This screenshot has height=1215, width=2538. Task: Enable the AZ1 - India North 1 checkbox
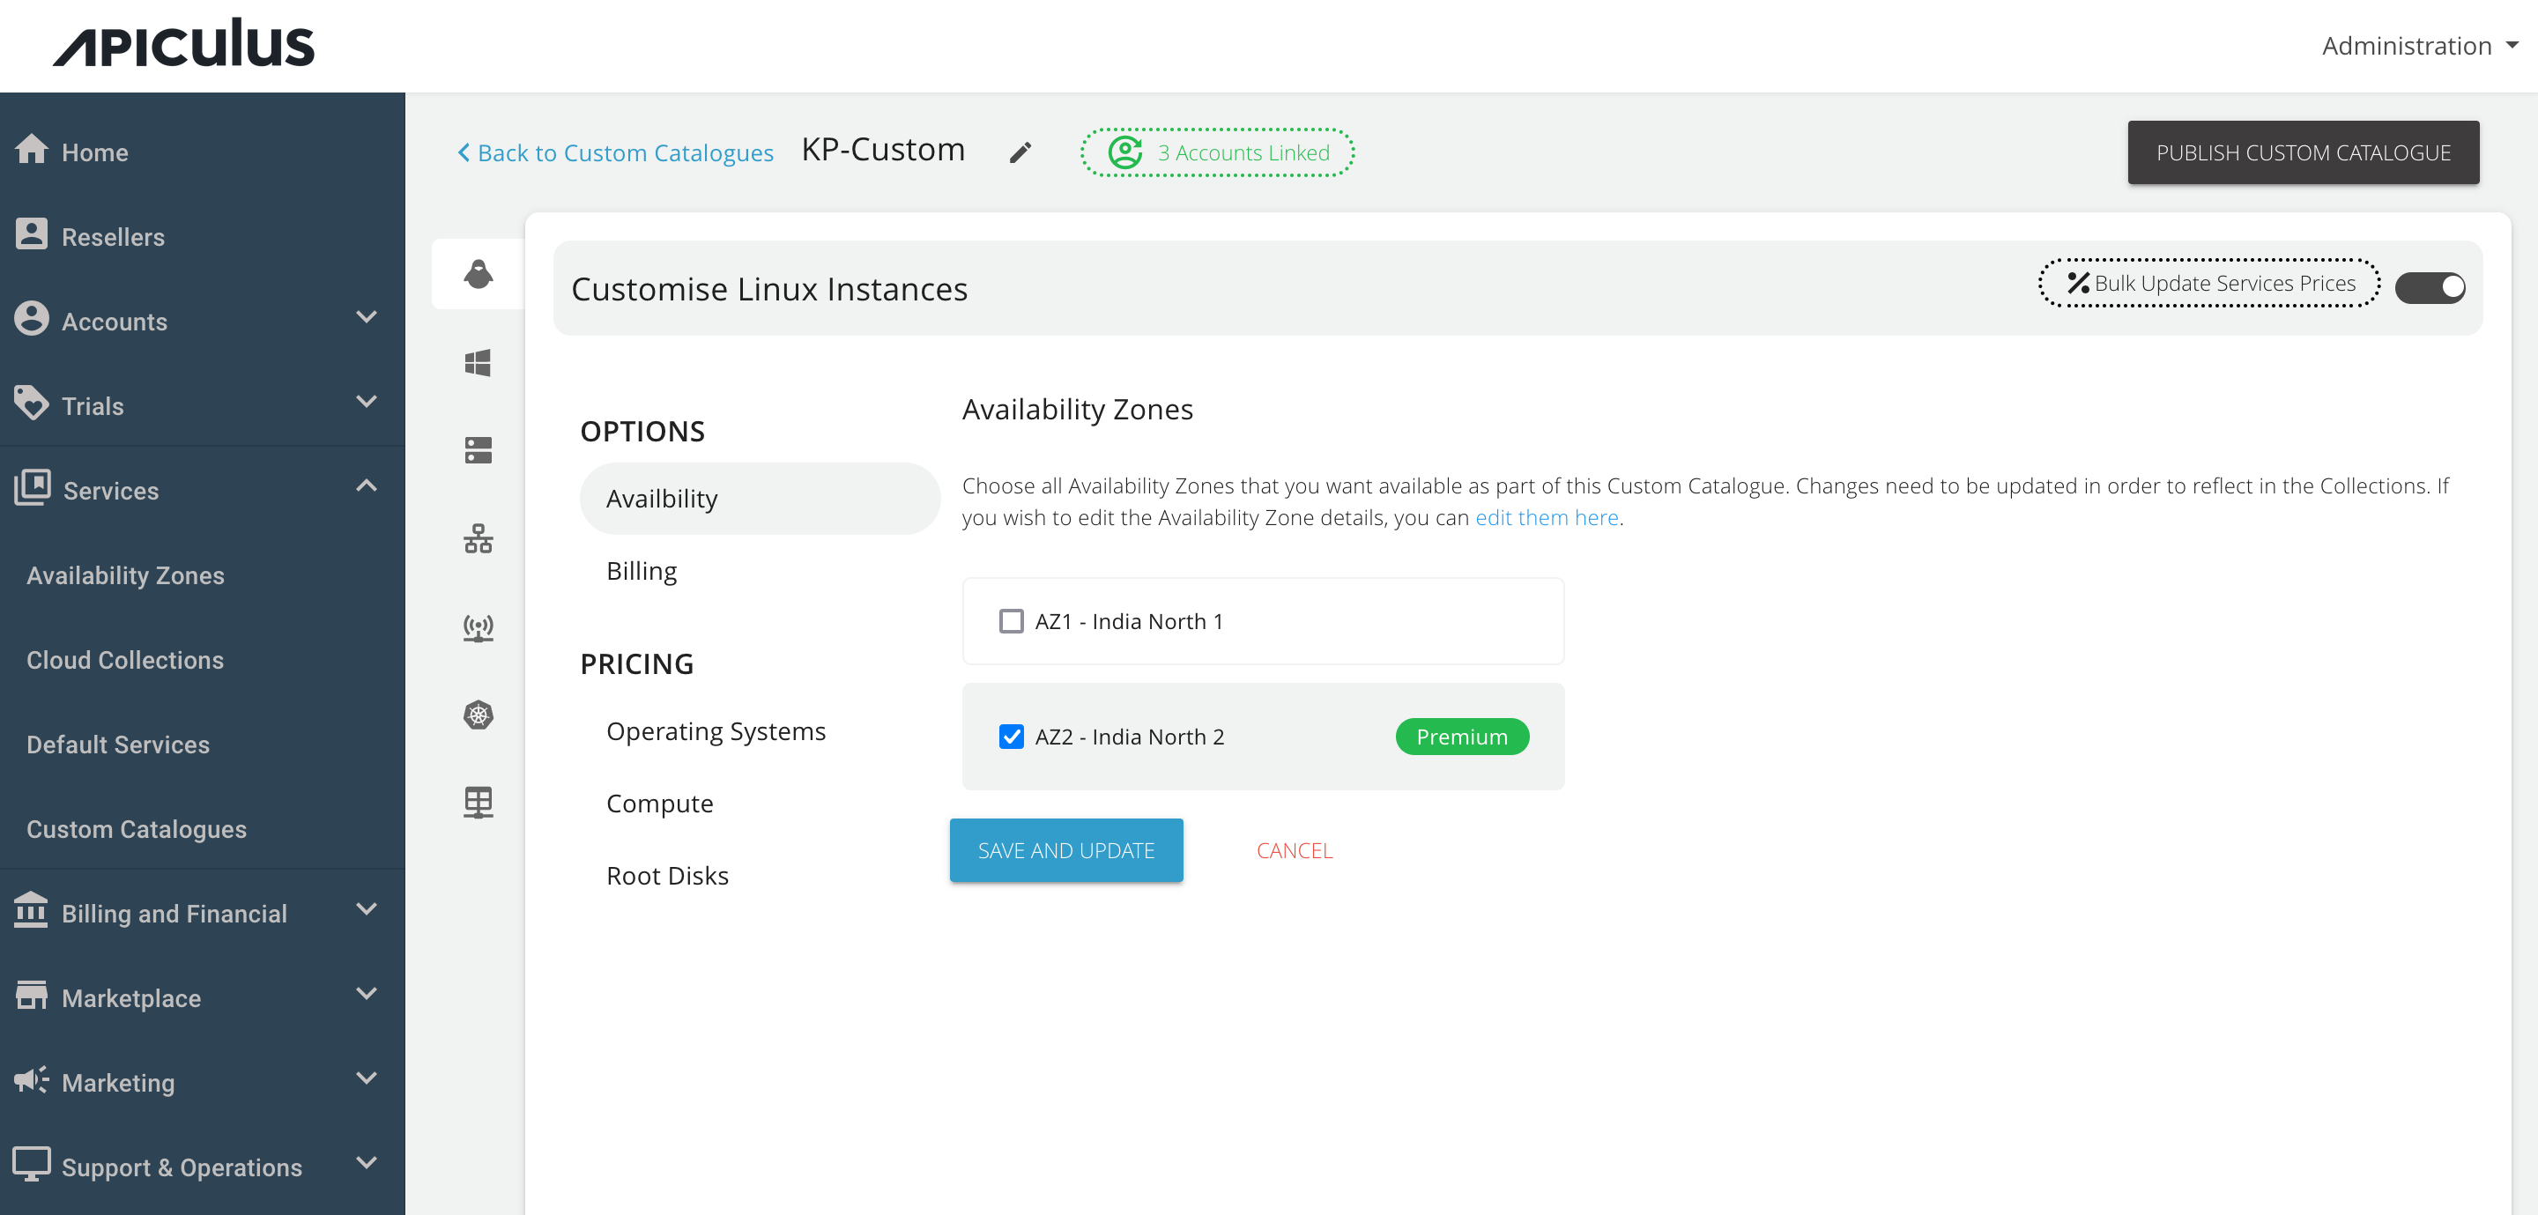(x=1010, y=621)
